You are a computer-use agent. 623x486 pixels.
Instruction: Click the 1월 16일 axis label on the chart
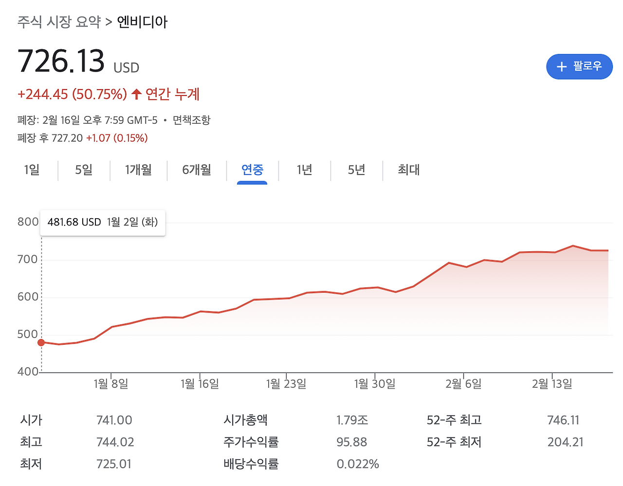tap(201, 384)
